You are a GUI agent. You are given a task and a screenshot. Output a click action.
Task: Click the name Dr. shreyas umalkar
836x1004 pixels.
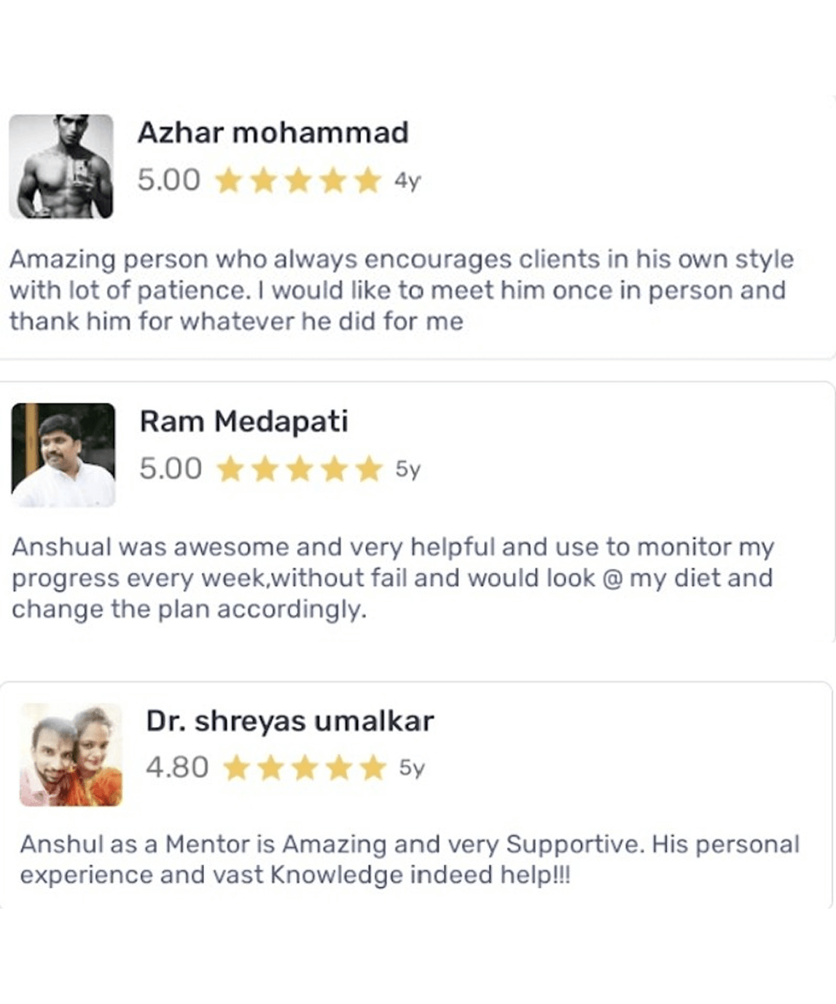(290, 721)
